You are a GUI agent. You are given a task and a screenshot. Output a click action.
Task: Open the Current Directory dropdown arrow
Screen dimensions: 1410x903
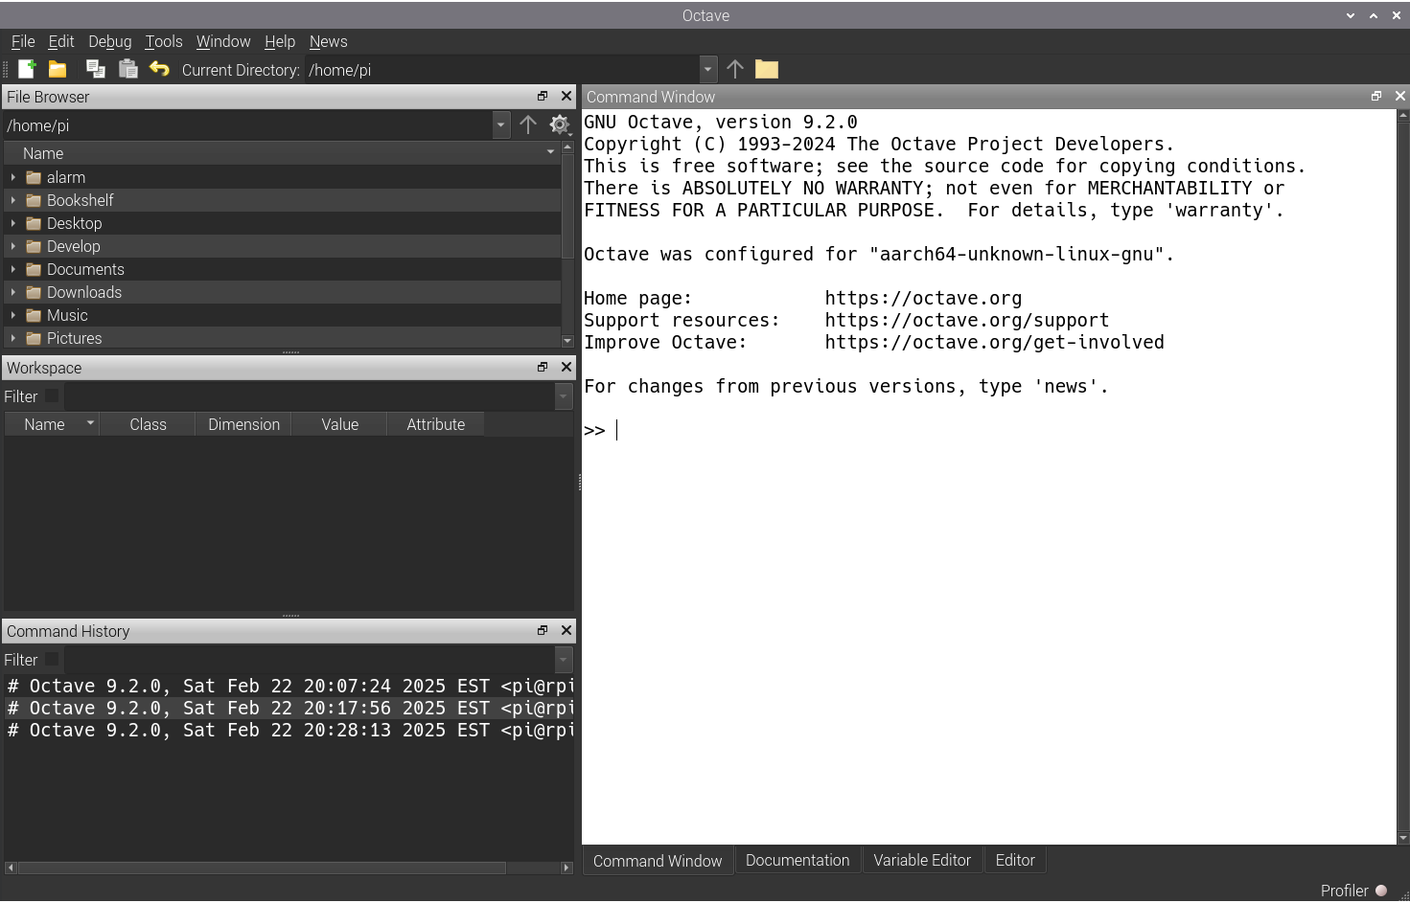click(x=708, y=69)
